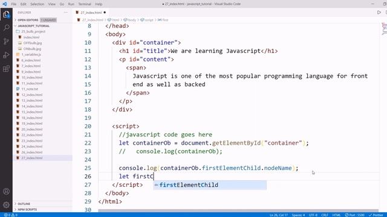The image size is (387, 217).
Task: Open the Extensions view icon
Action: click(6, 69)
